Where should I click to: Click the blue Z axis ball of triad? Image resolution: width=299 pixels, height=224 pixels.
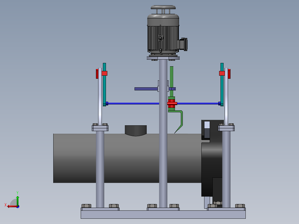[18, 207]
